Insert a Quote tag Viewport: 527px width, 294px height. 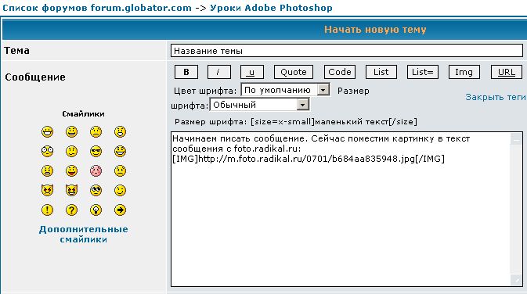[x=294, y=72]
